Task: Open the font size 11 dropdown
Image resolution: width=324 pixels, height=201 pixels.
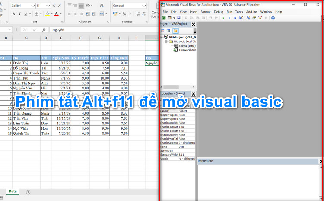Action: point(48,6)
